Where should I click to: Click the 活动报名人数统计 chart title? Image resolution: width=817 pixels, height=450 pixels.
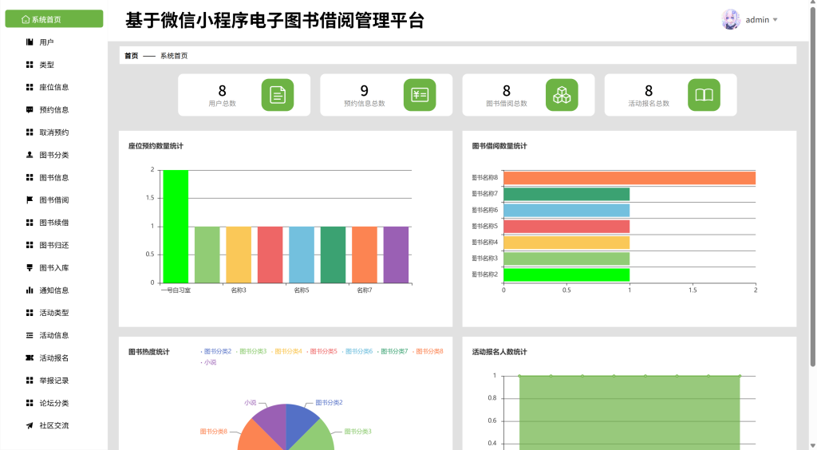tap(499, 352)
